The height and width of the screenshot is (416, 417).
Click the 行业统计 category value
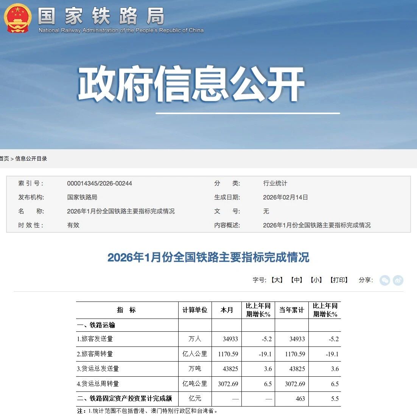tap(275, 184)
